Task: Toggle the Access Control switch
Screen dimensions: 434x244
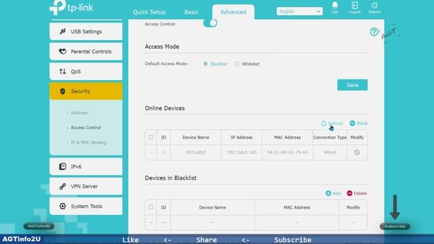Action: tap(210, 23)
